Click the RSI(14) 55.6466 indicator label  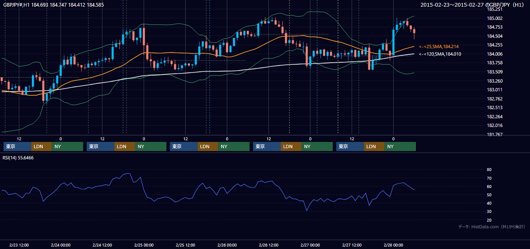[18, 158]
